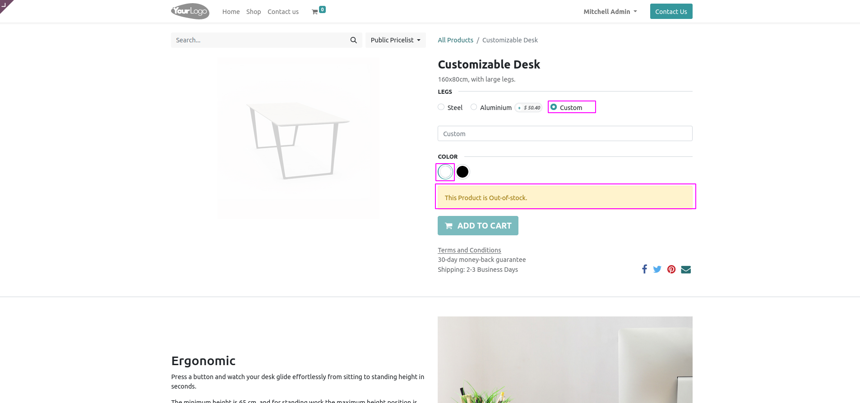860x403 pixels.
Task: Share product on Facebook
Action: [644, 269]
